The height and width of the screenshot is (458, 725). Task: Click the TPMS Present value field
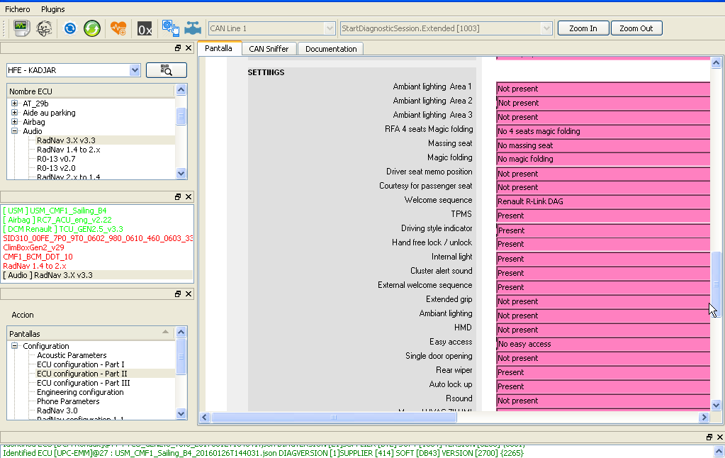pos(603,216)
